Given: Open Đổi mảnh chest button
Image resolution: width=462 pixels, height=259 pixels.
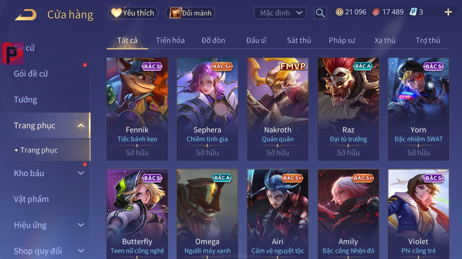Looking at the screenshot, I should (x=190, y=13).
